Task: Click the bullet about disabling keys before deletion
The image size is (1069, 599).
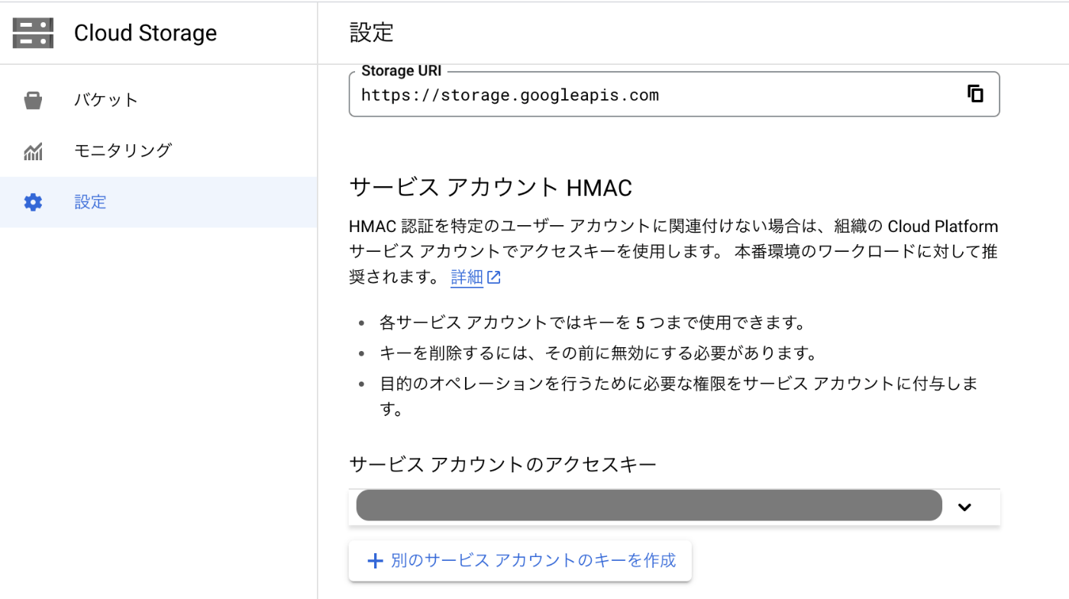Action: coord(599,353)
